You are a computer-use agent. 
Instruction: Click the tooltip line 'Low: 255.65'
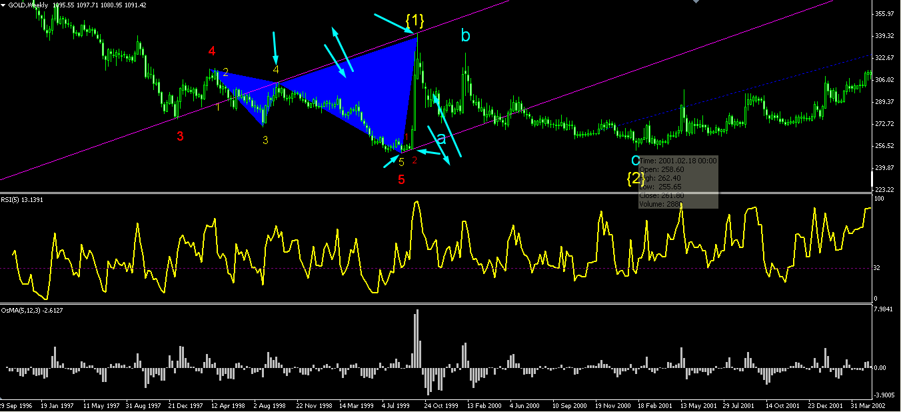pos(660,187)
